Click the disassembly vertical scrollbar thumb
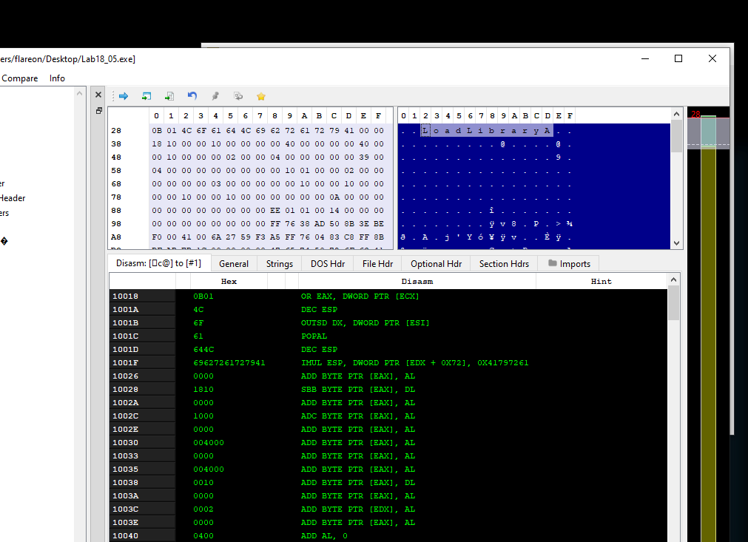The height and width of the screenshot is (542, 748). pyautogui.click(x=673, y=303)
